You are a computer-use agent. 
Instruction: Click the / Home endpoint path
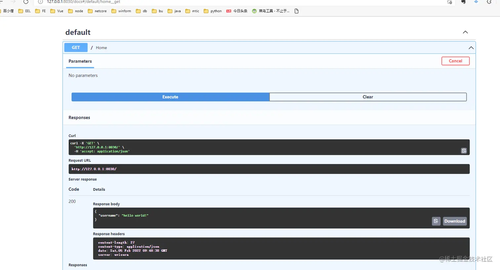click(99, 48)
